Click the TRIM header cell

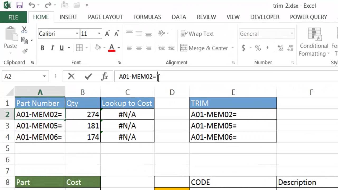point(233,103)
